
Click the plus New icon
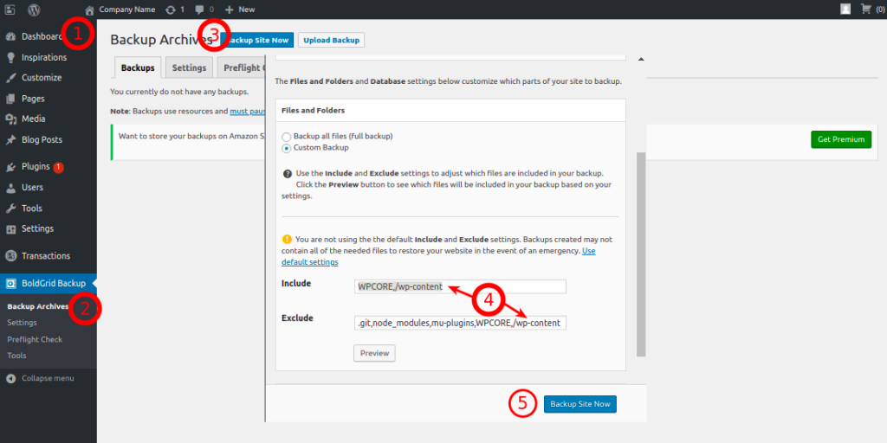coord(229,10)
